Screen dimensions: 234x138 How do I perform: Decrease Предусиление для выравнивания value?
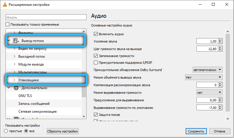click(220, 101)
